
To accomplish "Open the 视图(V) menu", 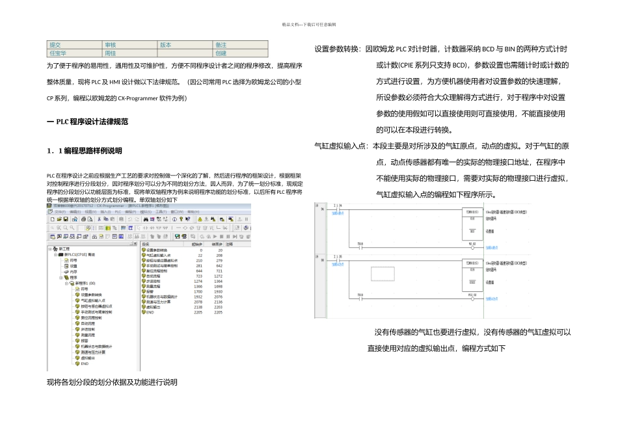I will (90, 212).
